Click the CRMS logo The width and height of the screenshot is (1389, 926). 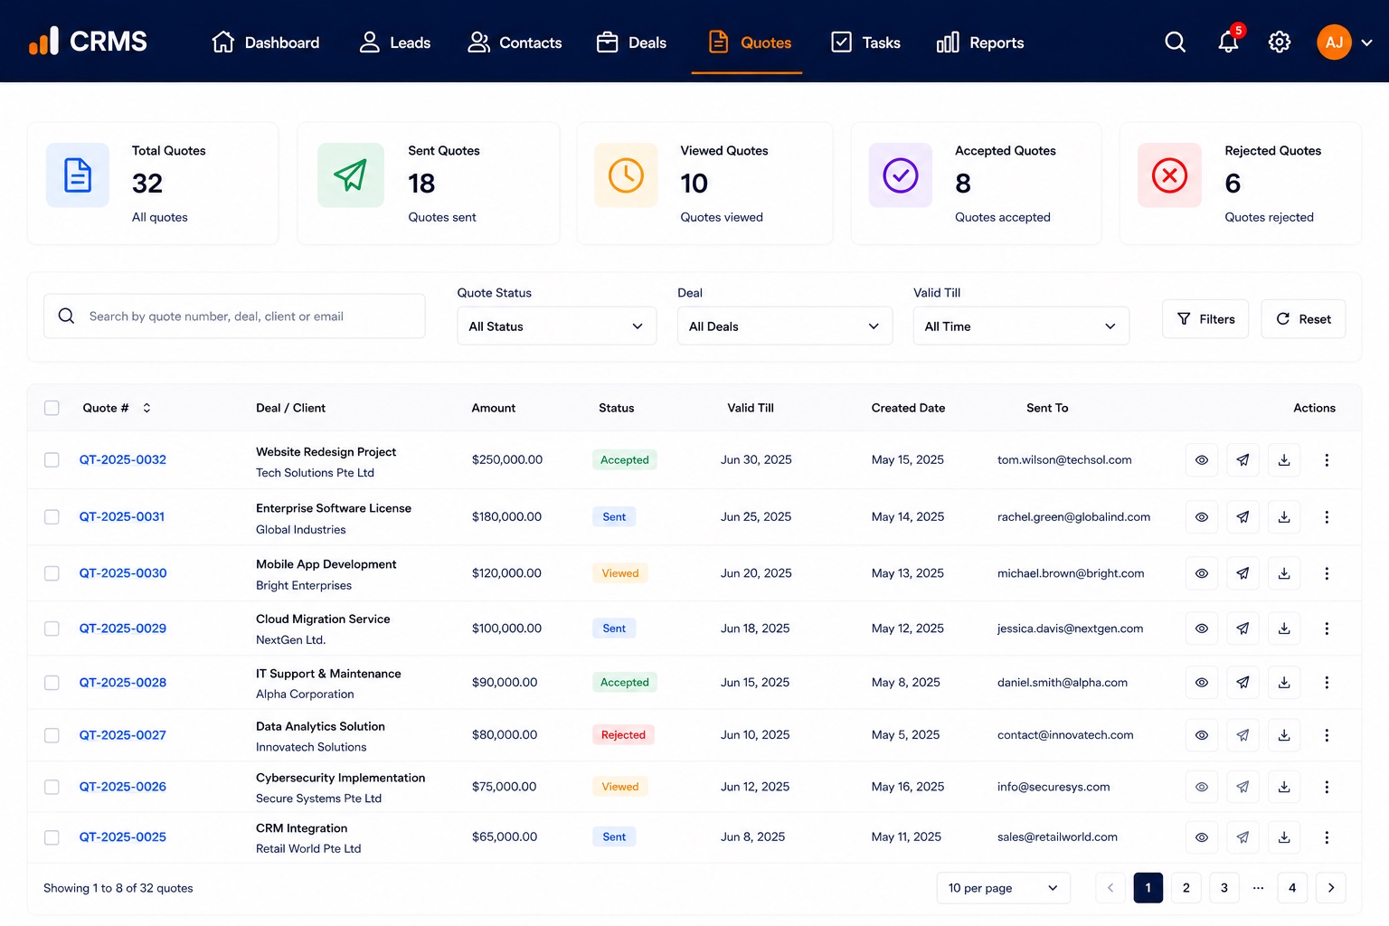pos(88,42)
